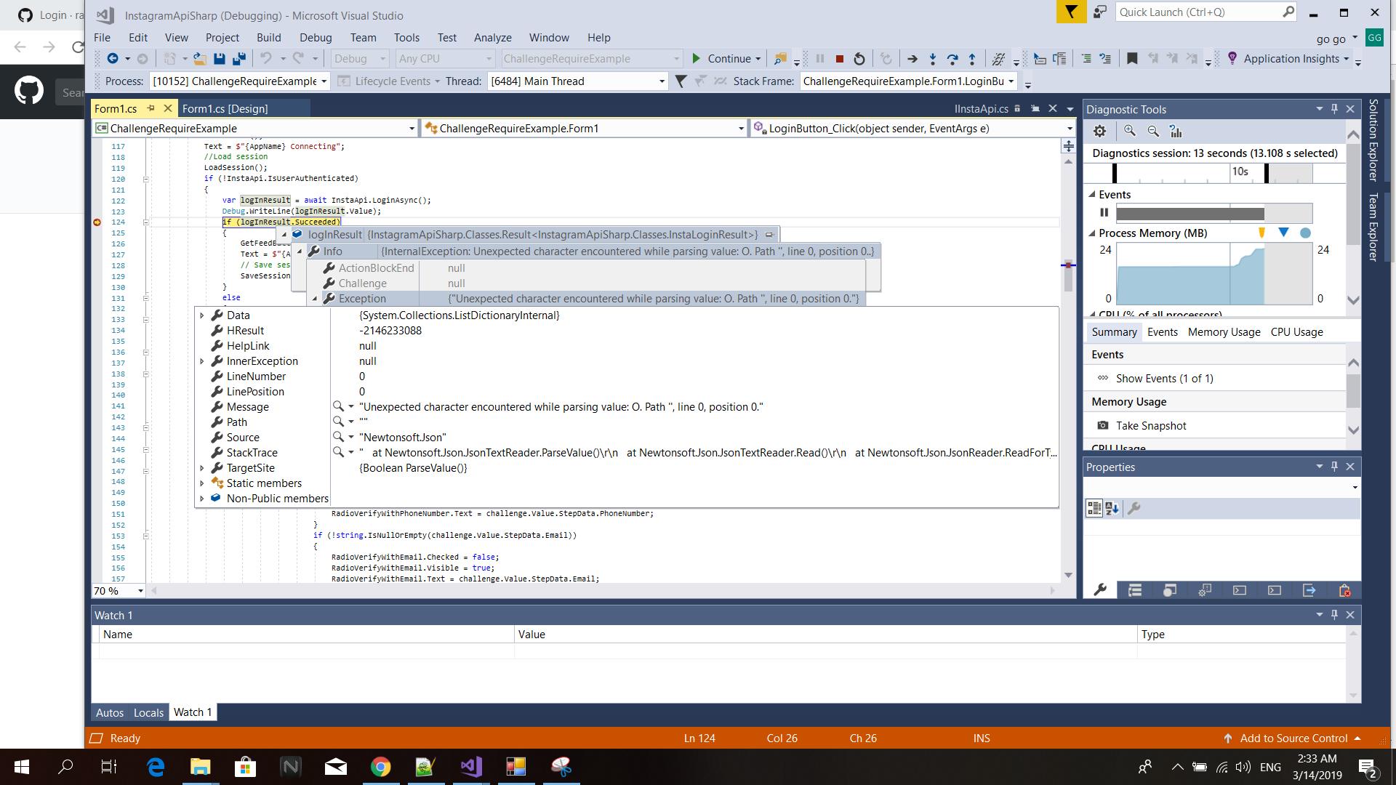
Task: Toggle a bookmark with the bookmark icon
Action: pos(1132,58)
